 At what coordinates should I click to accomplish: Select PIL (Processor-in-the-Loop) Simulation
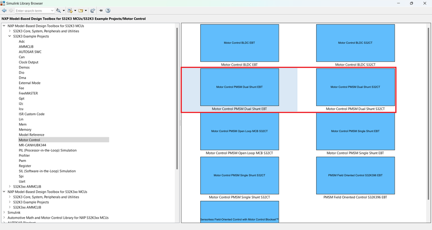coord(48,150)
